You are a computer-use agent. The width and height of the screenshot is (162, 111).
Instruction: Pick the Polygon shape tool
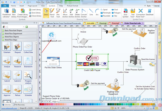point(116,13)
